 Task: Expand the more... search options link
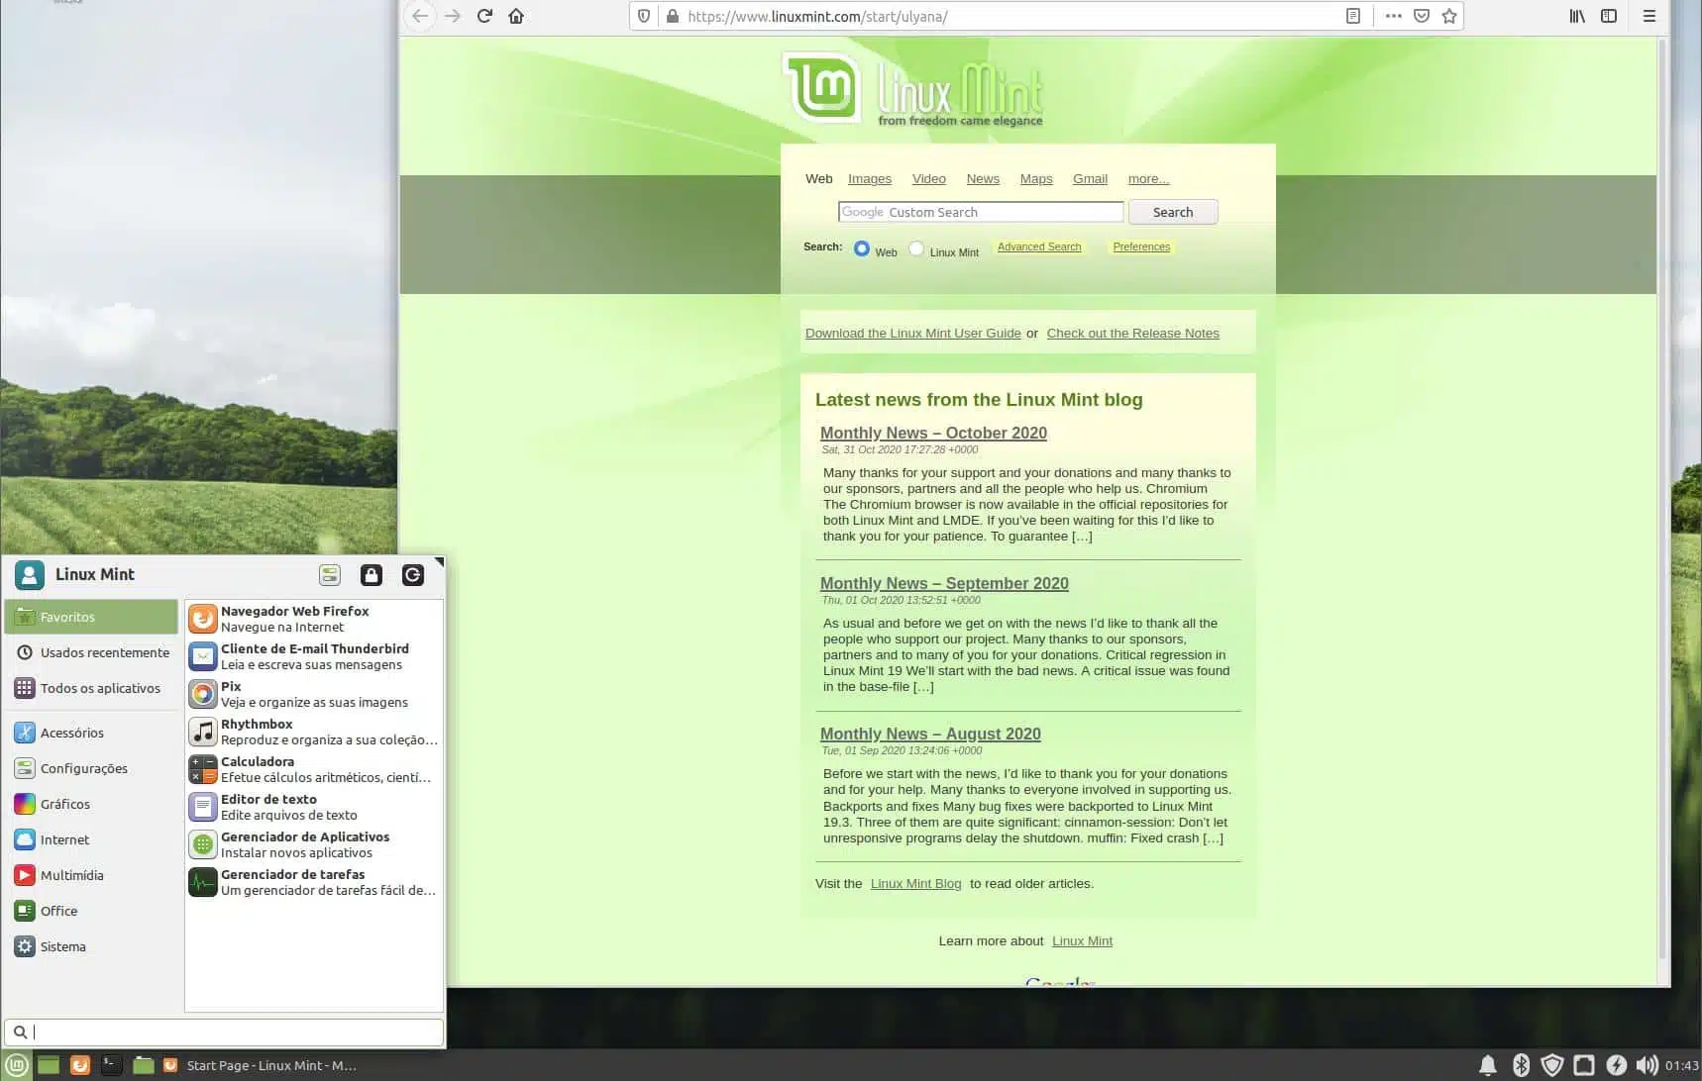pos(1148,179)
